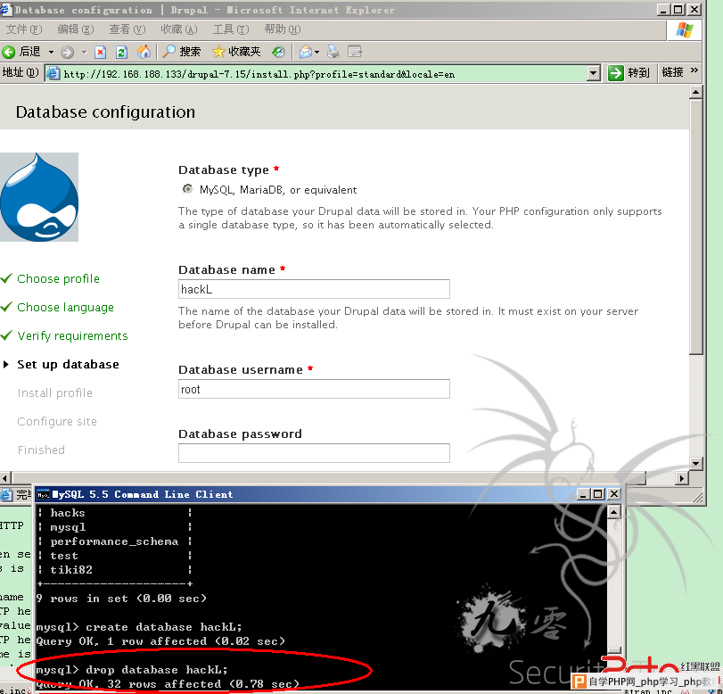Expand the address bar URL dropdown
The height and width of the screenshot is (694, 723).
click(x=594, y=73)
